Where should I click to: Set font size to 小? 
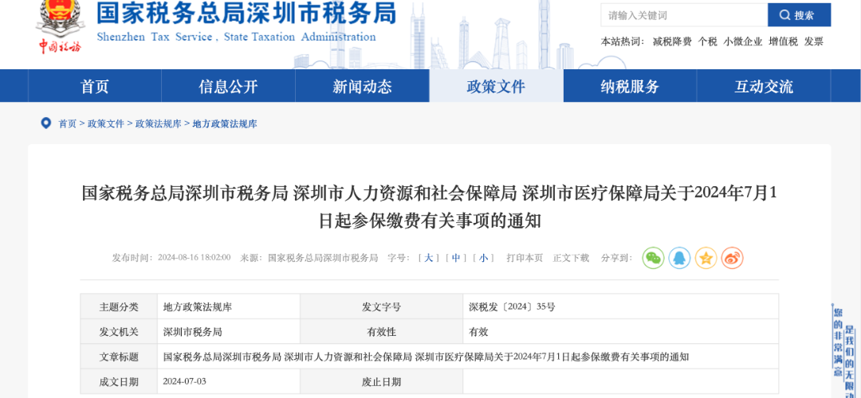click(x=483, y=258)
